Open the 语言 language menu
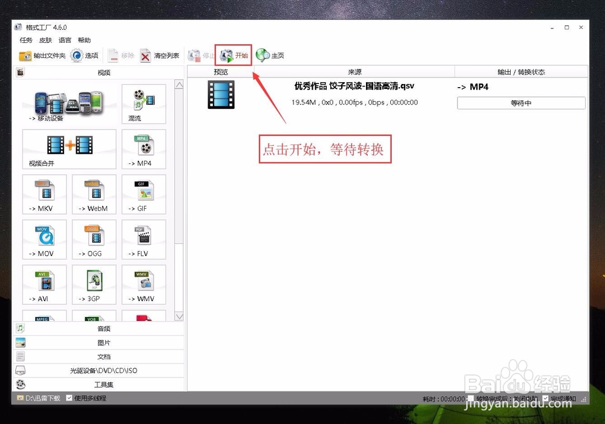This screenshot has width=605, height=424. tap(64, 40)
